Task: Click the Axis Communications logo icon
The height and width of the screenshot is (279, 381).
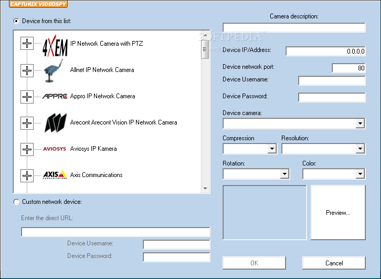Action: (x=55, y=174)
